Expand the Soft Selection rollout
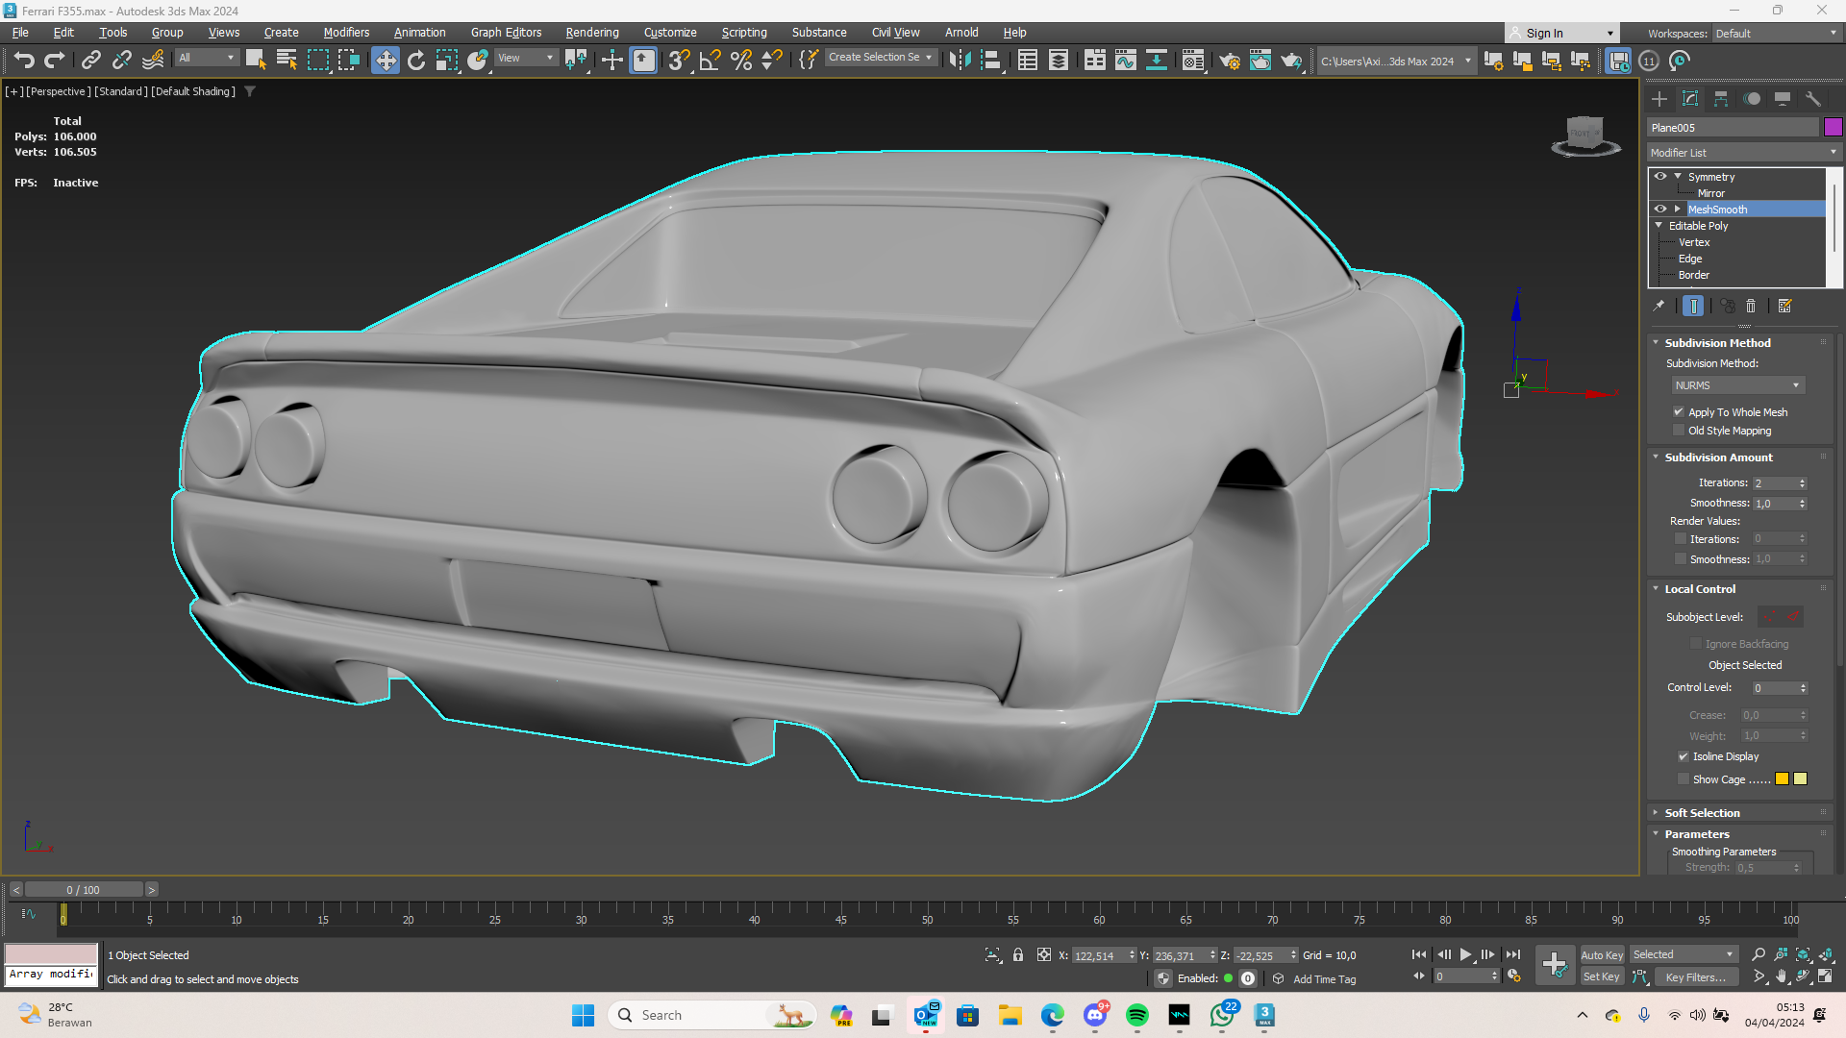 click(x=1702, y=813)
